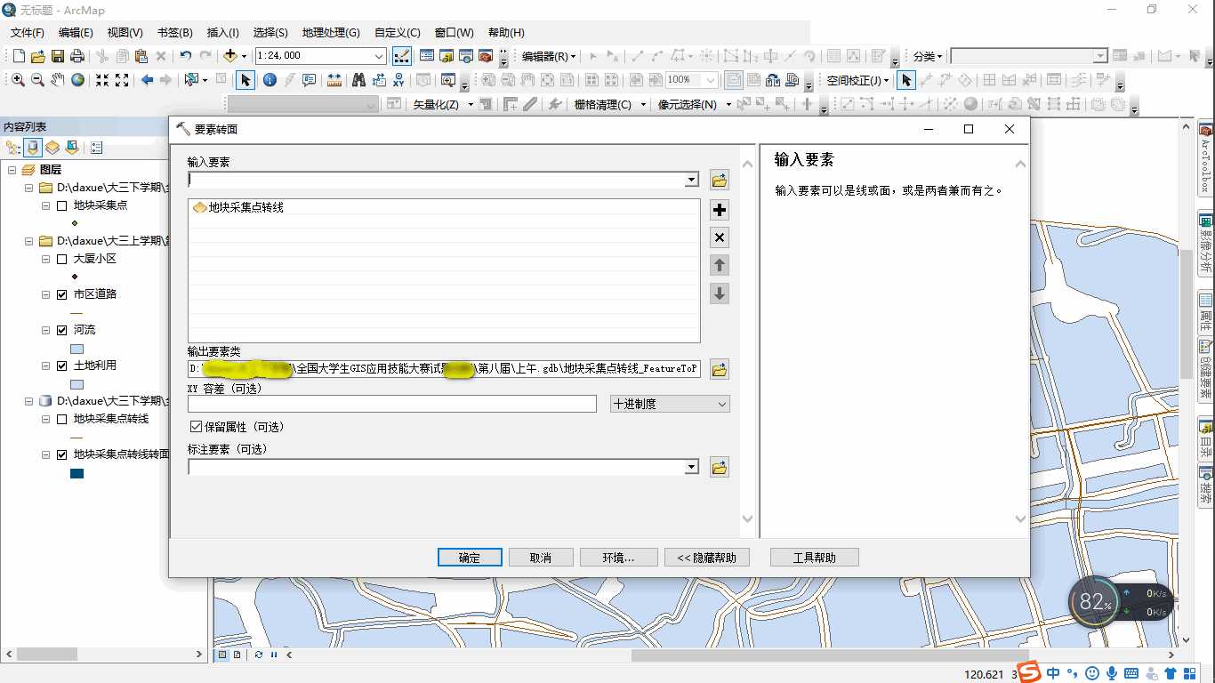Click the New map document icon
The image size is (1215, 683).
pos(19,56)
